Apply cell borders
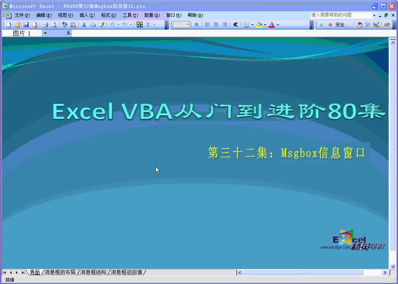Screen dimensions: 398x284 click(246, 24)
